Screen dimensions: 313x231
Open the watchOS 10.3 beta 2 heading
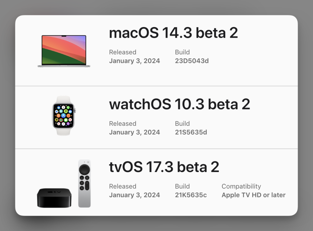[x=179, y=104]
